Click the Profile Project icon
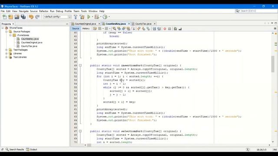Screen dimensions: 278x156 click(x=105, y=17)
